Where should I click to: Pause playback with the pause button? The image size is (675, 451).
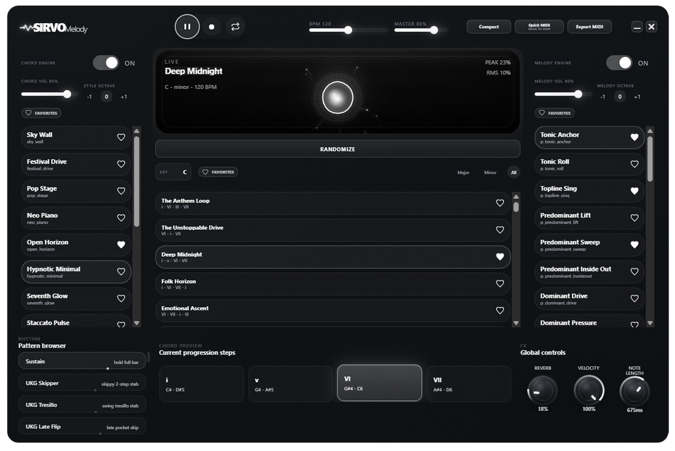187,26
